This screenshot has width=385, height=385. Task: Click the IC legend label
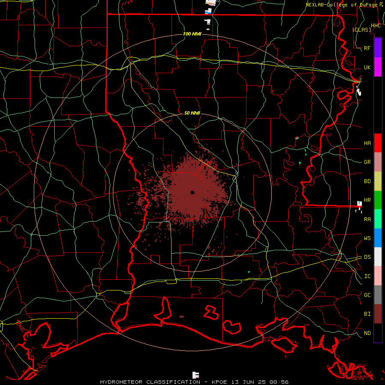(x=367, y=276)
